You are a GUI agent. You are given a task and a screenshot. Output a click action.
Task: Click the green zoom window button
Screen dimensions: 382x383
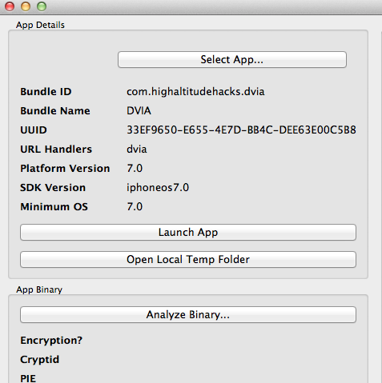(42, 6)
